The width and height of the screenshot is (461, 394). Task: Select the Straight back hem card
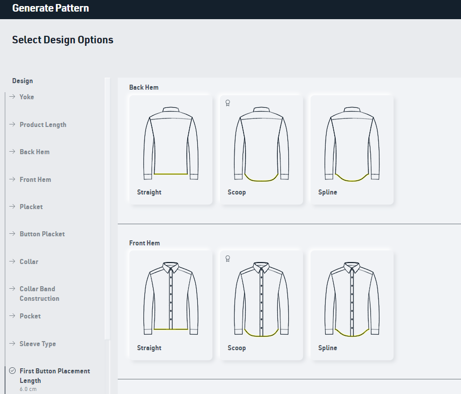tap(171, 150)
